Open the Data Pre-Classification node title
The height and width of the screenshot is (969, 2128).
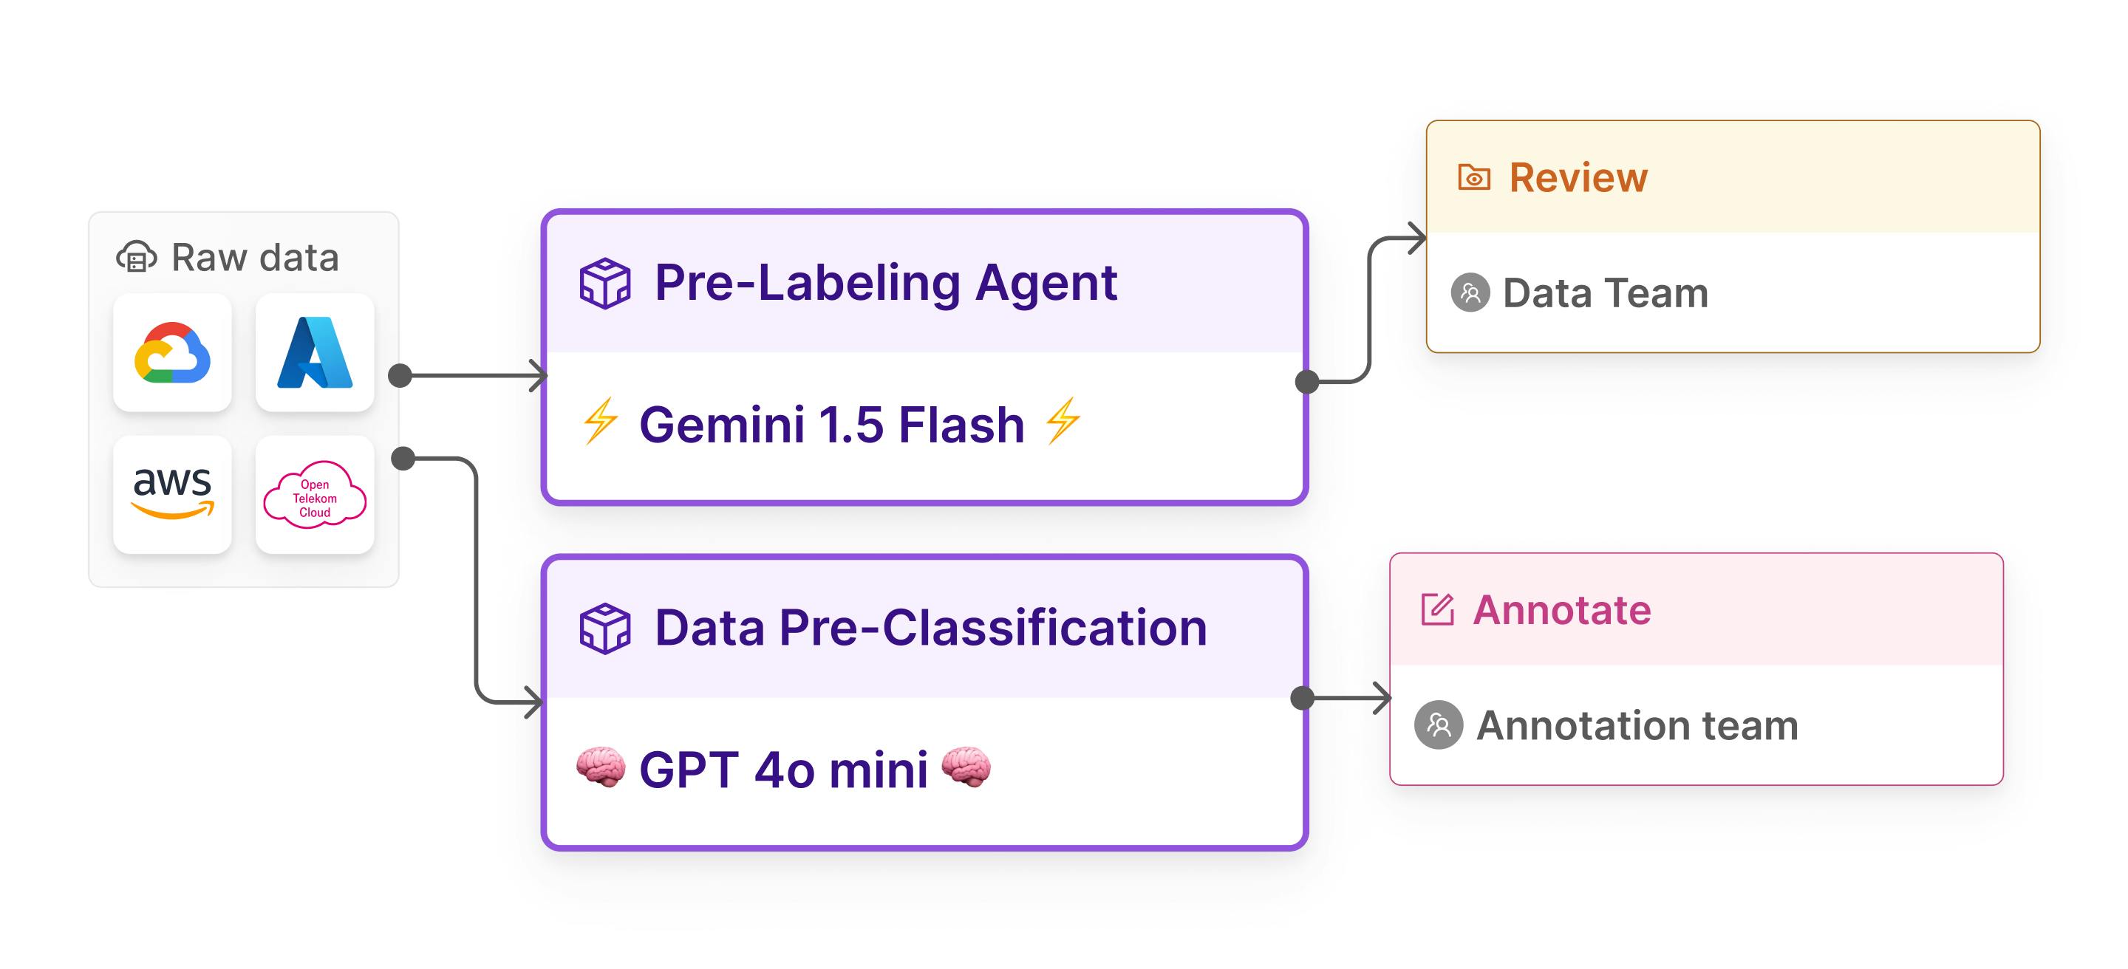(x=930, y=628)
